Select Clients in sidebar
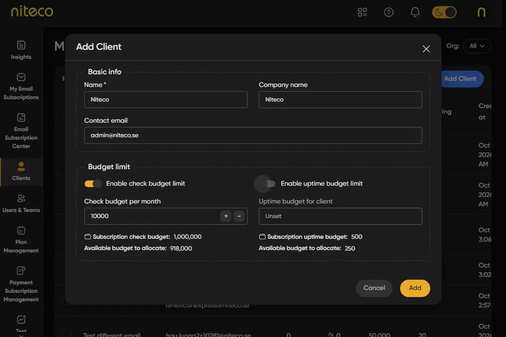This screenshot has width=506, height=337. (x=21, y=172)
